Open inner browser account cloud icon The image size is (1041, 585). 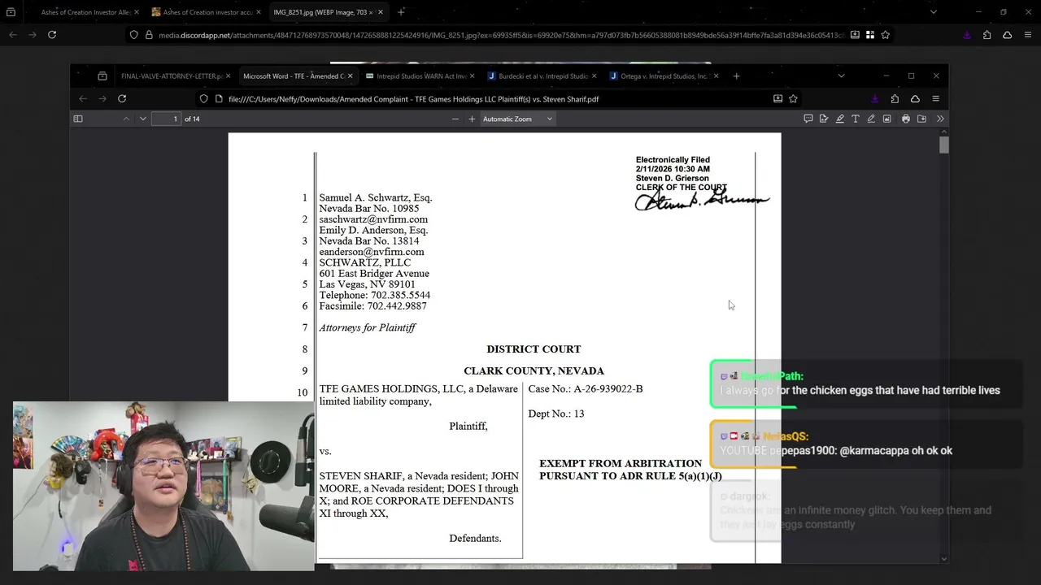click(915, 99)
